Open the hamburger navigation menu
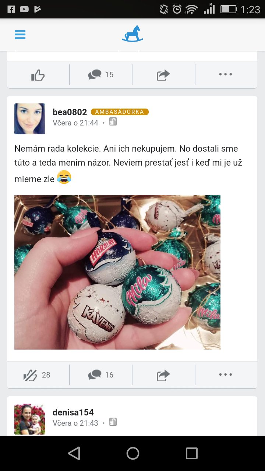265x471 pixels. 20,35
